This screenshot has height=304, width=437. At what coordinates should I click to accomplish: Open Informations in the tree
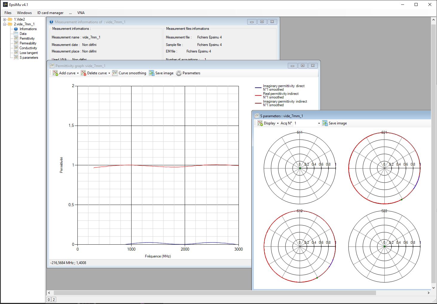[x=28, y=29]
